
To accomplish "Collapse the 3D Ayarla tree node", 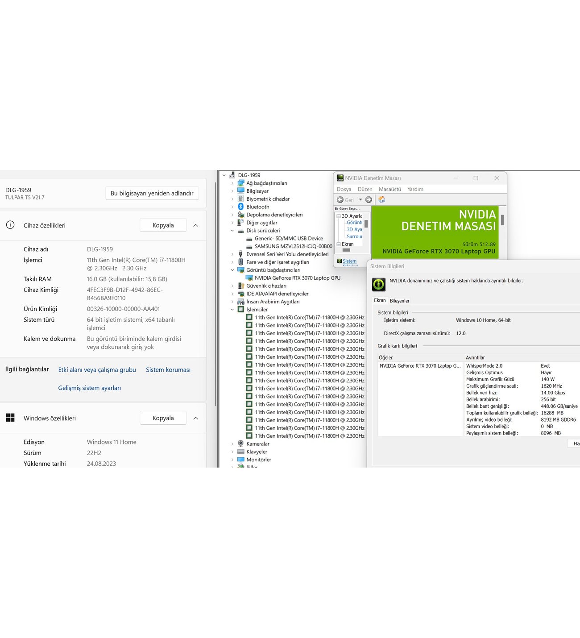I will click(339, 216).
